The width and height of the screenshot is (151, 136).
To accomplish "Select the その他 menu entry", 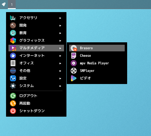I will pos(36,71).
